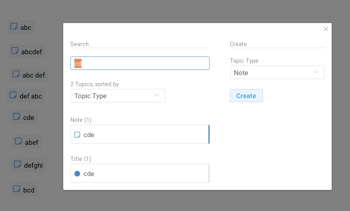
Task: Click the cde topic label on canvas
Action: (x=29, y=118)
